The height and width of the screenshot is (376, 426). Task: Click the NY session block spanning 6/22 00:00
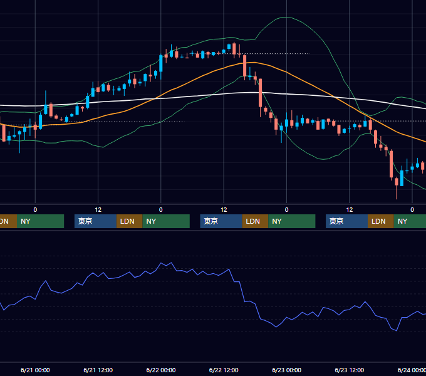166,221
